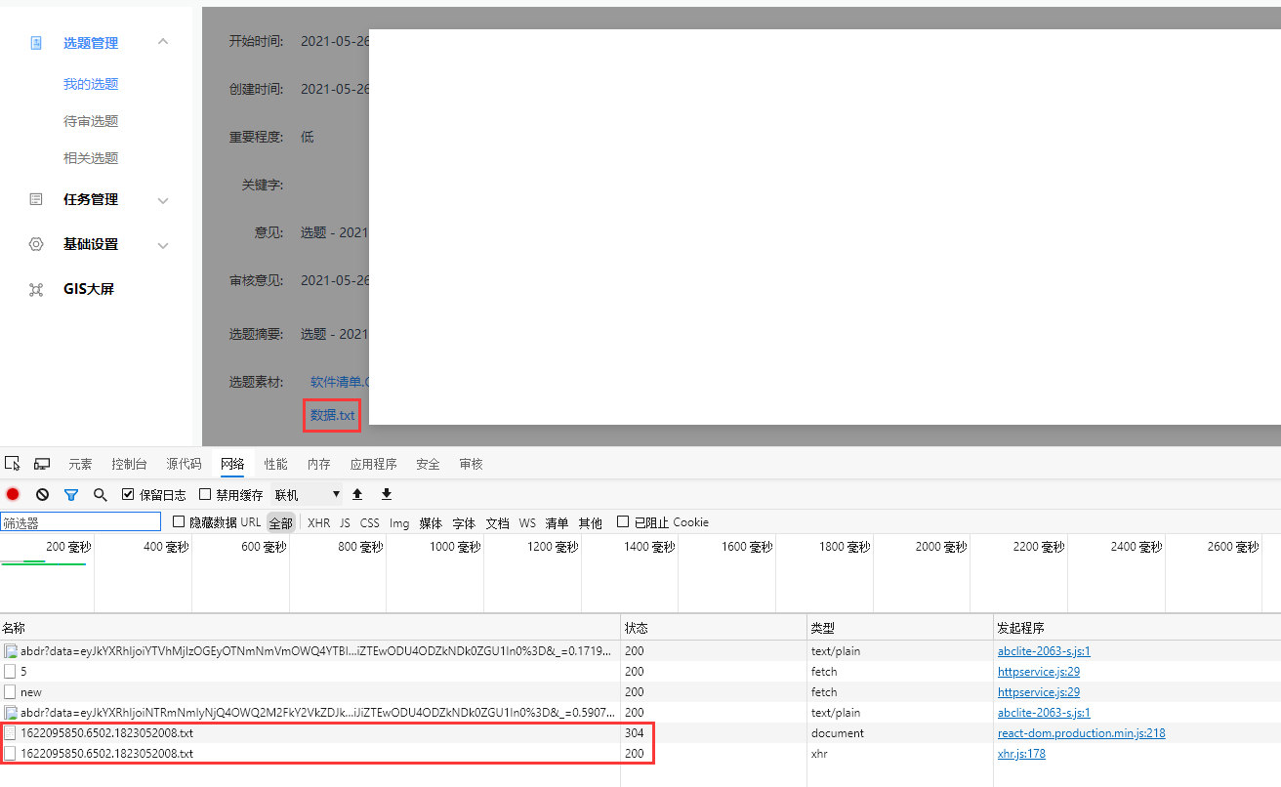The height and width of the screenshot is (787, 1281).
Task: Expand the 任务管理 sidebar menu
Action: (x=163, y=200)
